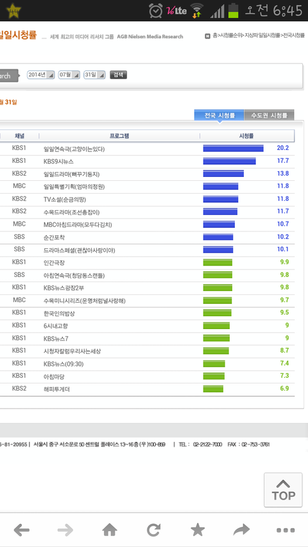Click the 검색 search button
Screen dimensions: 308x547
point(118,74)
